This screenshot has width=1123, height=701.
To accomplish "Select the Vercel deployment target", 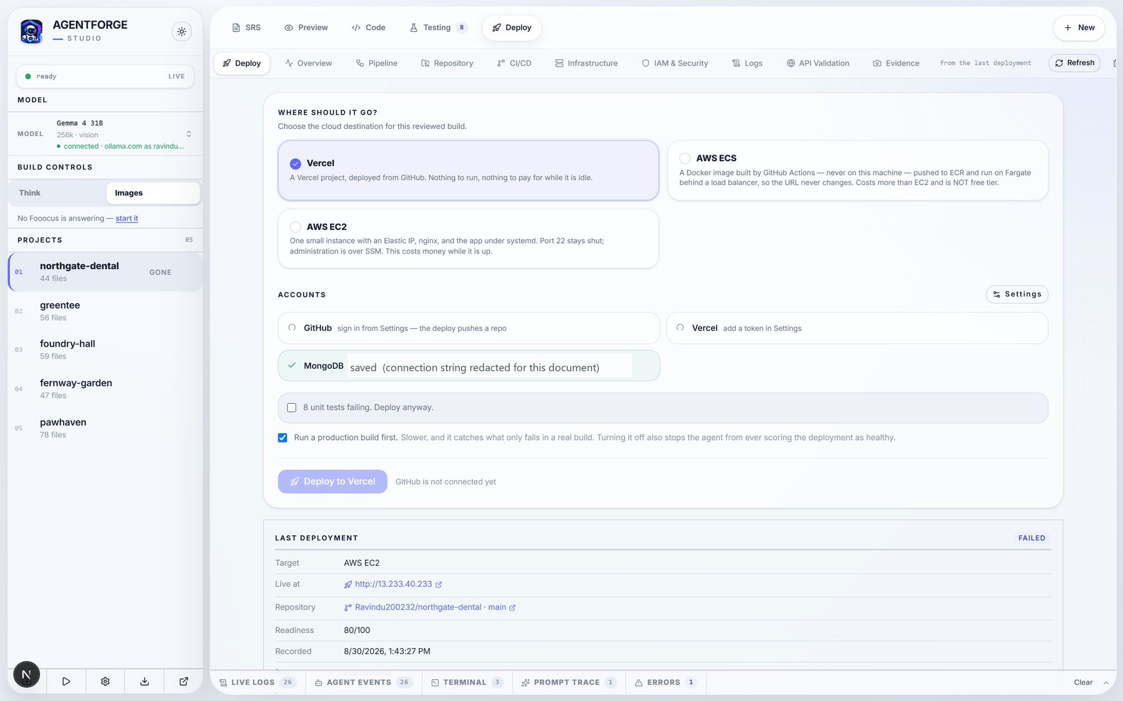I will tap(469, 170).
